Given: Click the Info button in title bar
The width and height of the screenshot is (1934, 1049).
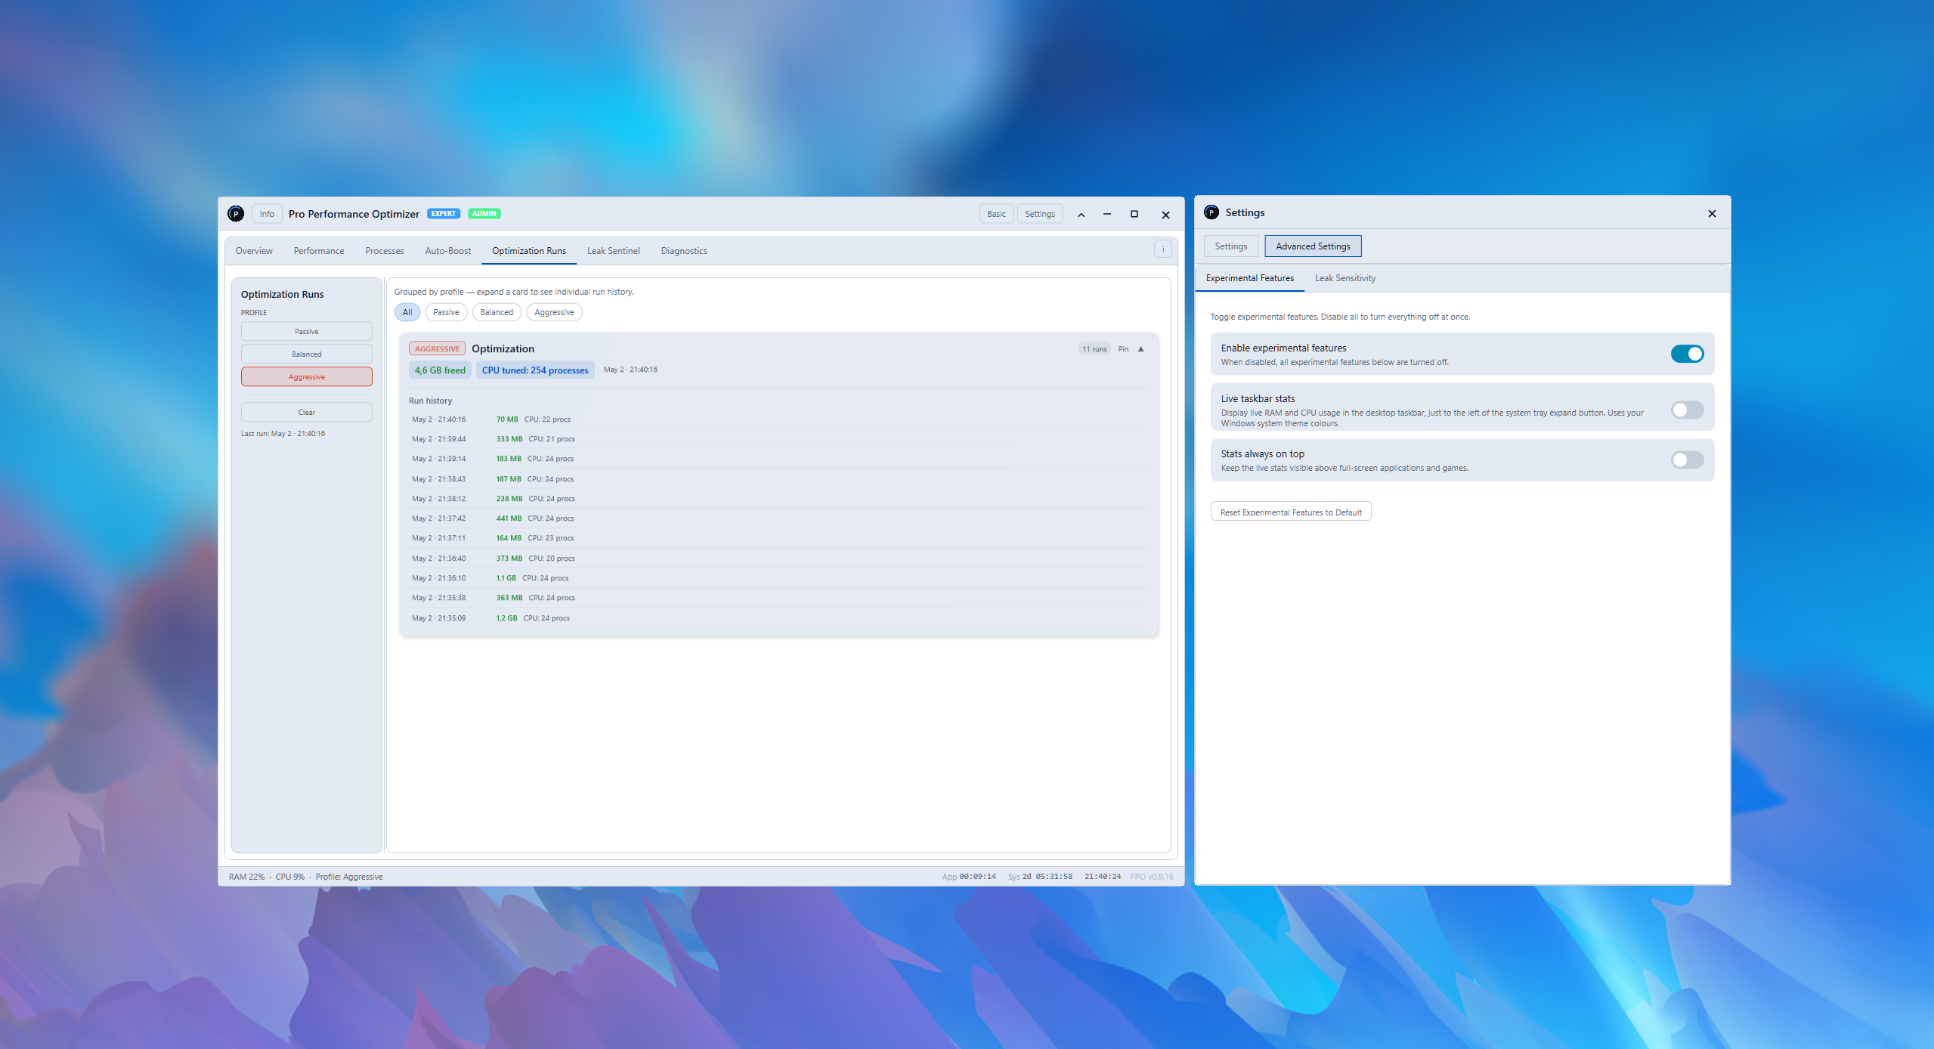Looking at the screenshot, I should [x=267, y=214].
